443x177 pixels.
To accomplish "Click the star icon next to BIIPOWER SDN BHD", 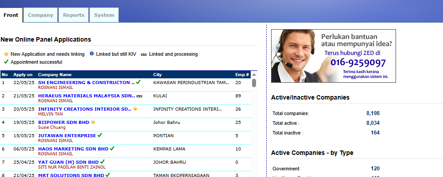I will [93, 122].
